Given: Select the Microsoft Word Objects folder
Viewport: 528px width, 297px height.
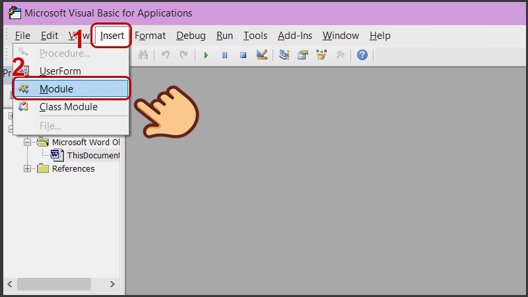Looking at the screenshot, I should coord(86,143).
